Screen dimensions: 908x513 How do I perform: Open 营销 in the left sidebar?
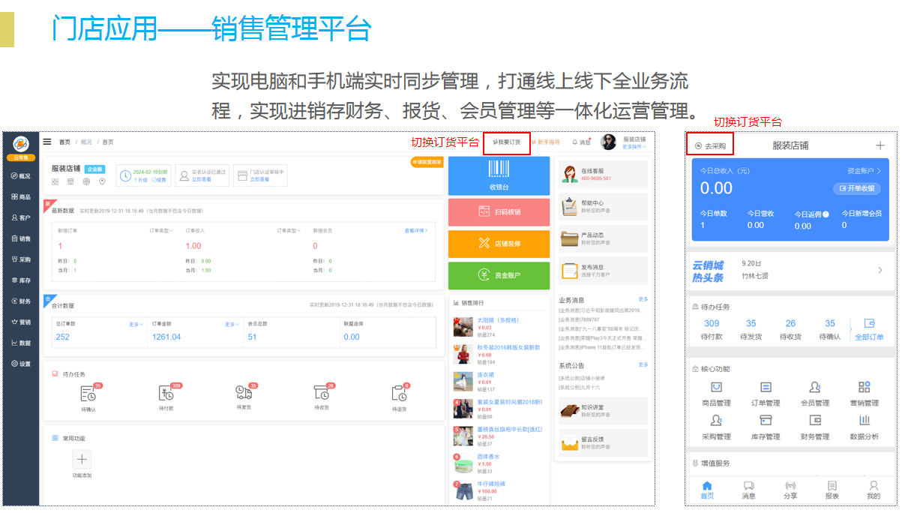tap(21, 322)
